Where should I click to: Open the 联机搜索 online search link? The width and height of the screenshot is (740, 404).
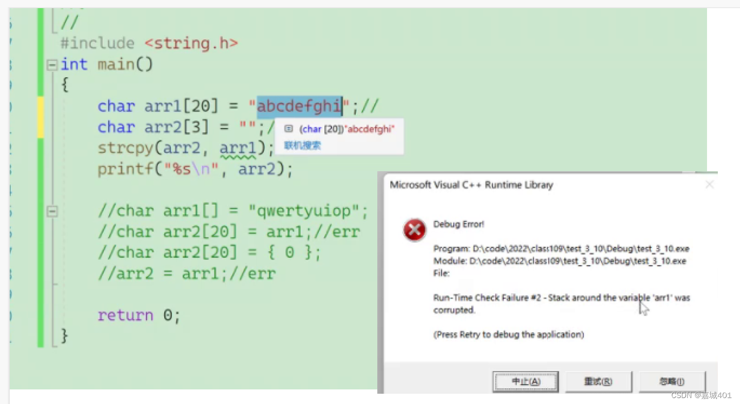[x=302, y=145]
